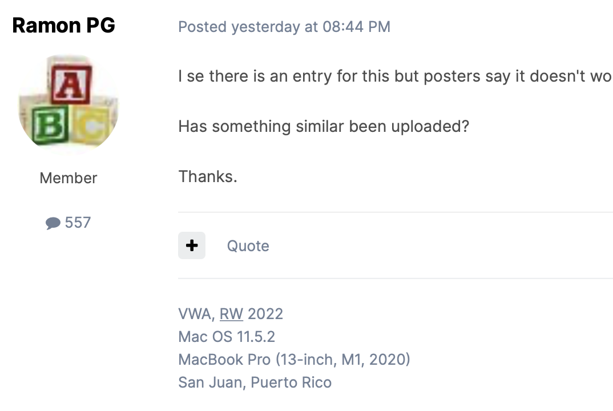
Task: Click the underlined RW abbreviation in signature
Action: point(231,314)
